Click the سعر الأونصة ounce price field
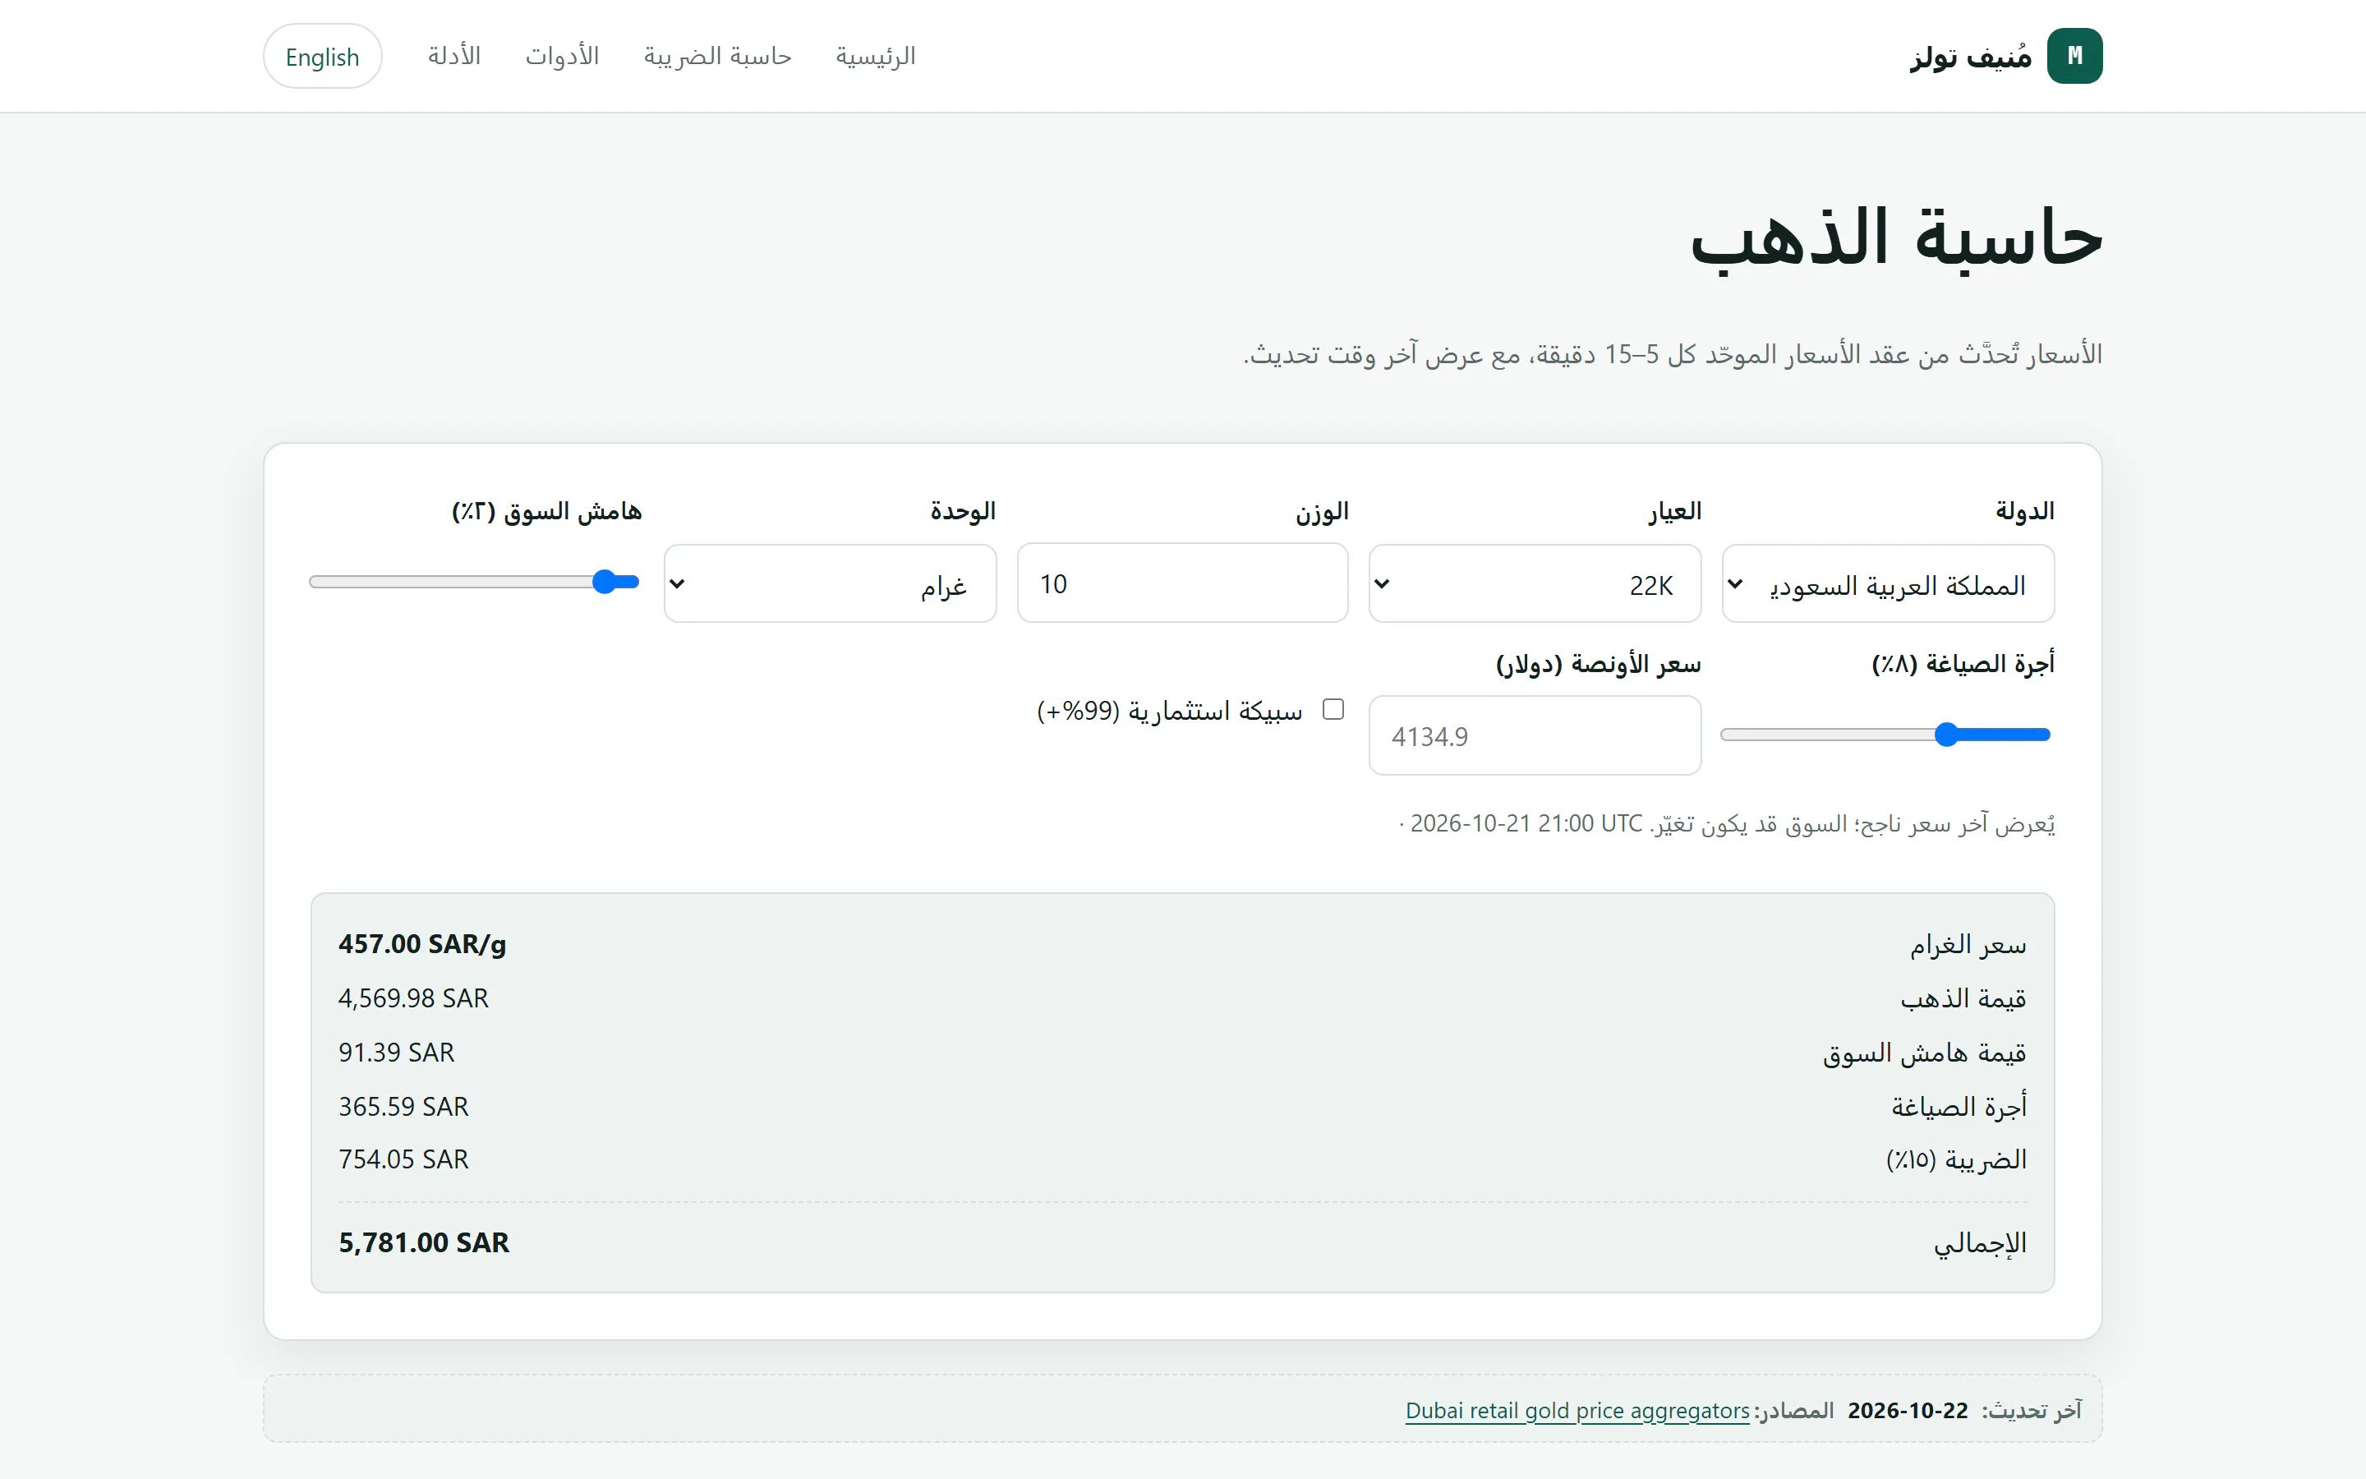This screenshot has height=1479, width=2366. point(1535,735)
